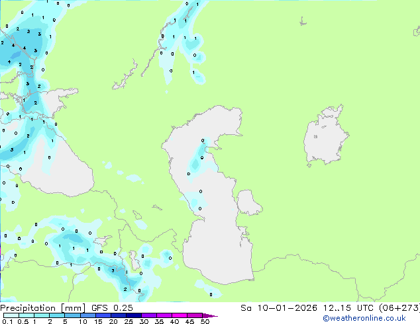The width and height of the screenshot is (420, 324).
Task: Click the 0.5–1 mm legend color swatch
Action: [x=26, y=315]
